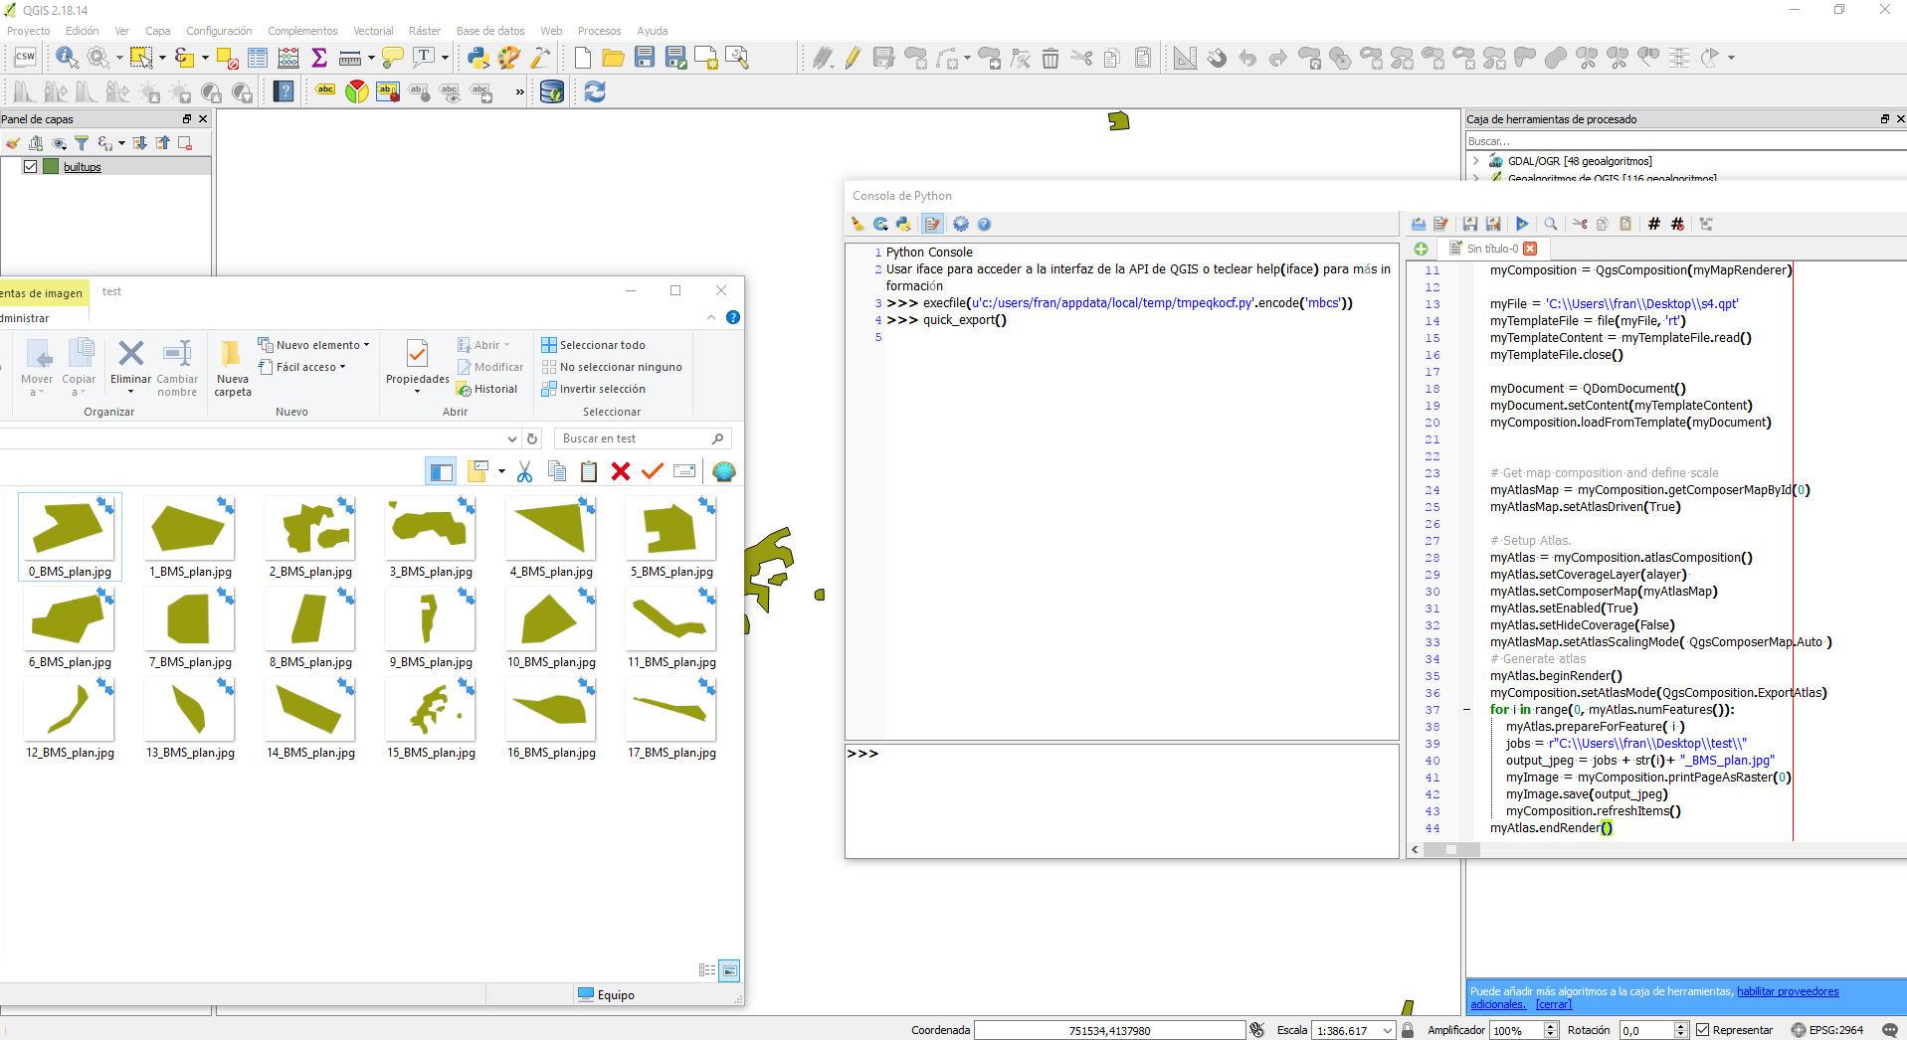Select the Sin título-0 editor tab
1907x1040 pixels.
point(1491,249)
